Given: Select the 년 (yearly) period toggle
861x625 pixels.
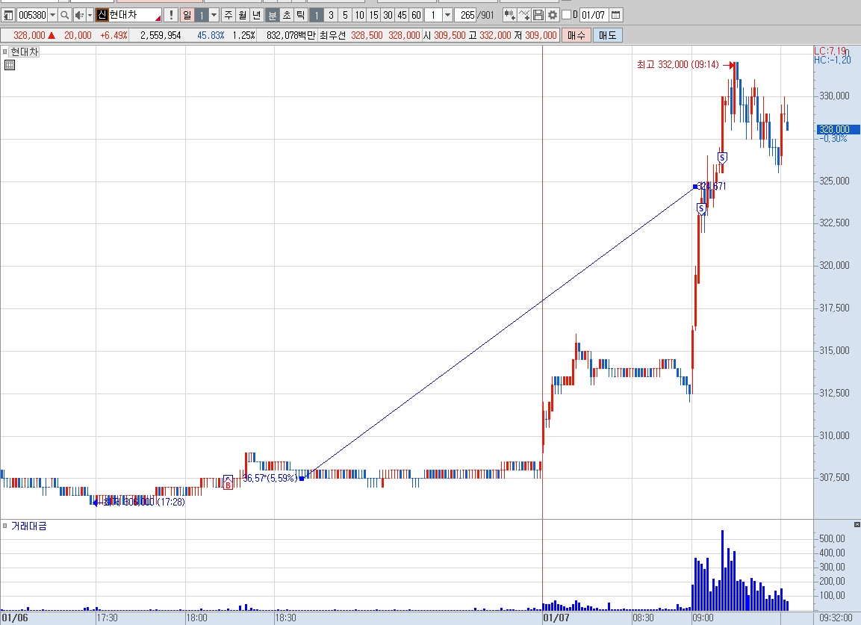Looking at the screenshot, I should coord(257,15).
